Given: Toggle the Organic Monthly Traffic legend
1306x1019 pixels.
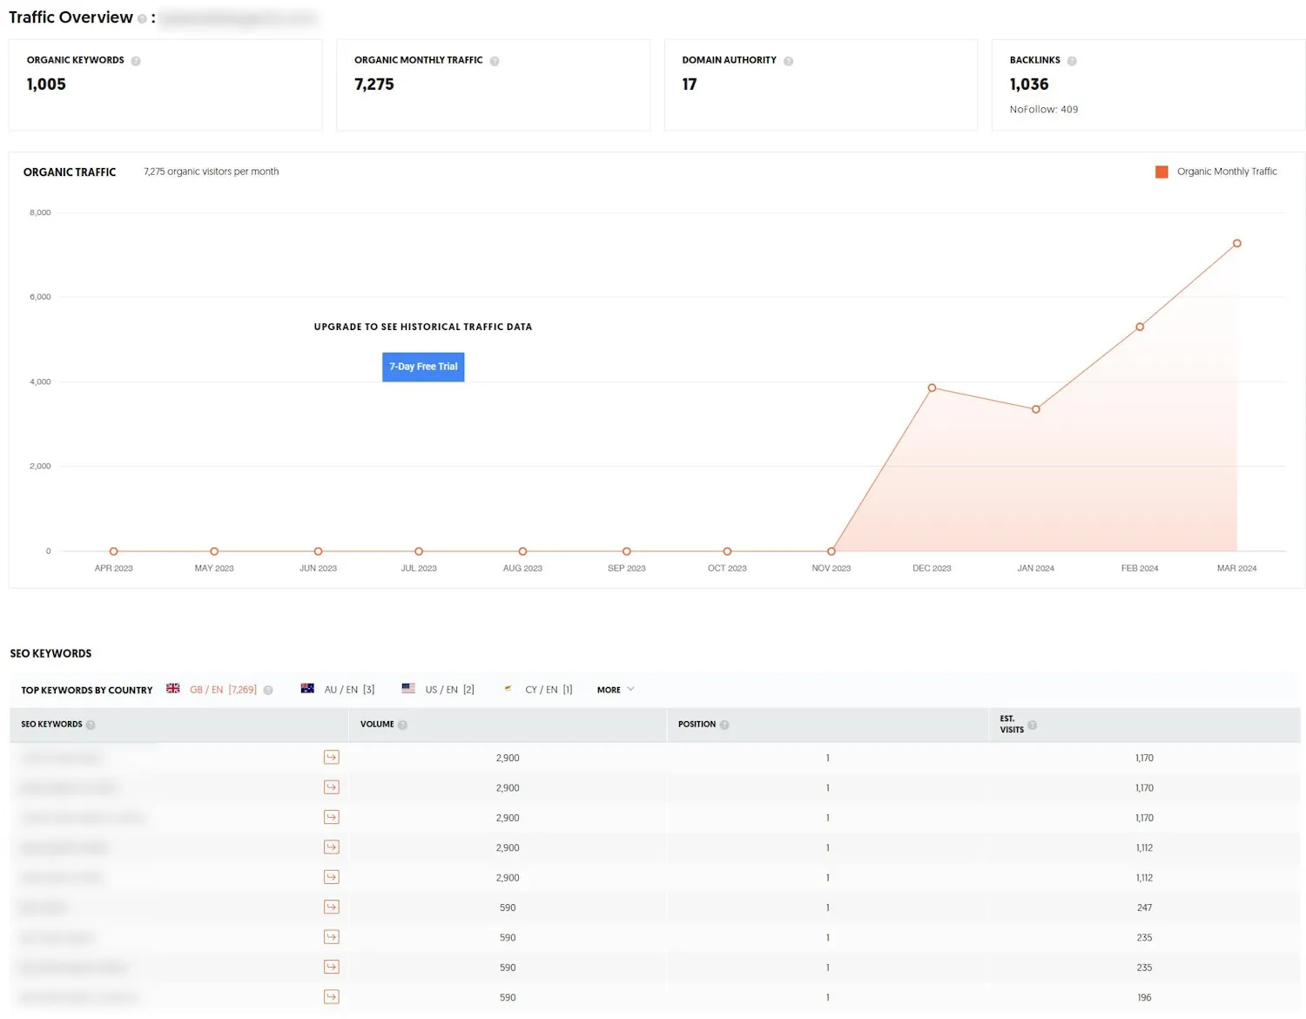Looking at the screenshot, I should (1227, 172).
